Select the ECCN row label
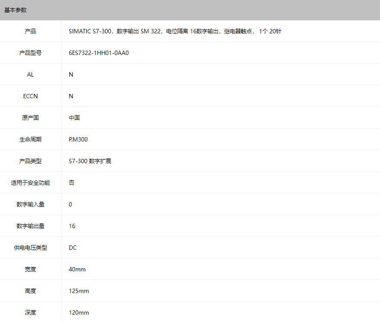Viewport: 380px width, 322px height. pyautogui.click(x=30, y=96)
